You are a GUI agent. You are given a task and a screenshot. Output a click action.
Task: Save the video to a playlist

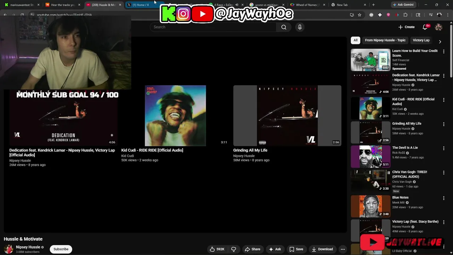click(296, 249)
